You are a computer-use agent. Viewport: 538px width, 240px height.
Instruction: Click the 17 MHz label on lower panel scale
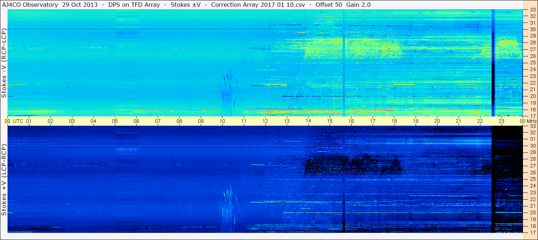(532, 232)
